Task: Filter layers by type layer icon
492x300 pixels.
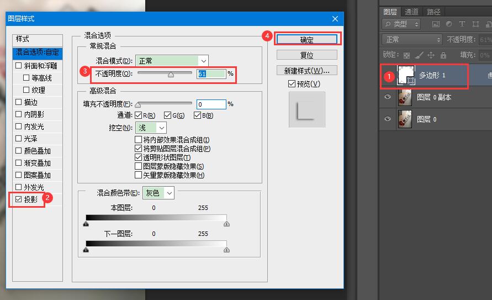Action: [462, 24]
